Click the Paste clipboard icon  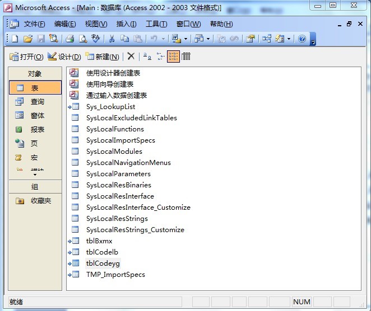(x=138, y=39)
